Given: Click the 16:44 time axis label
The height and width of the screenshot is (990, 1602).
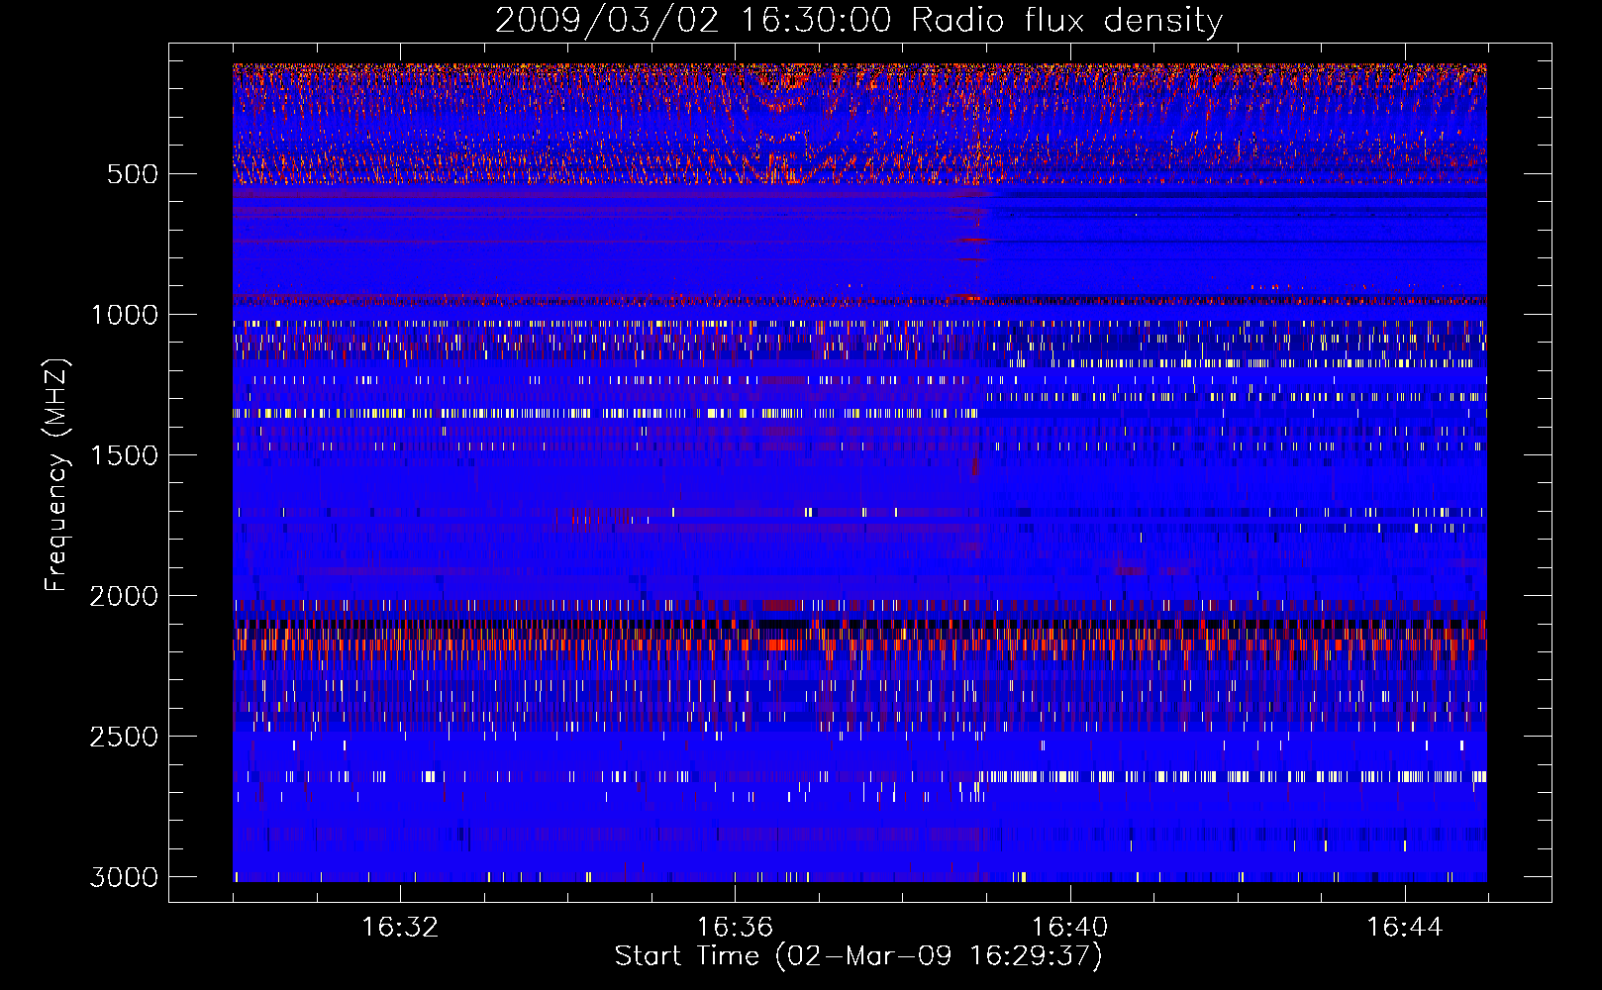Looking at the screenshot, I should pos(1405,928).
